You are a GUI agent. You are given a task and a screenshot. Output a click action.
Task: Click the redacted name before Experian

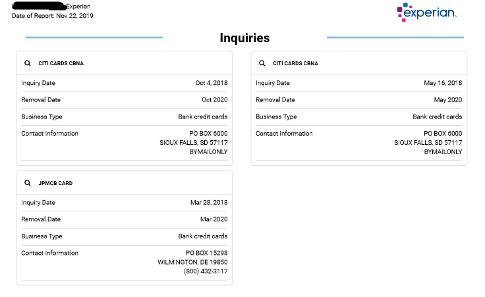click(x=39, y=6)
